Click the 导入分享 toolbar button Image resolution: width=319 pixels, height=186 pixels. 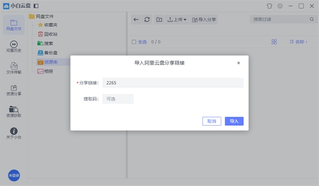click(x=204, y=20)
